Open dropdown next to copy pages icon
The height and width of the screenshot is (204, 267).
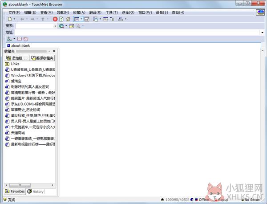click(100, 19)
